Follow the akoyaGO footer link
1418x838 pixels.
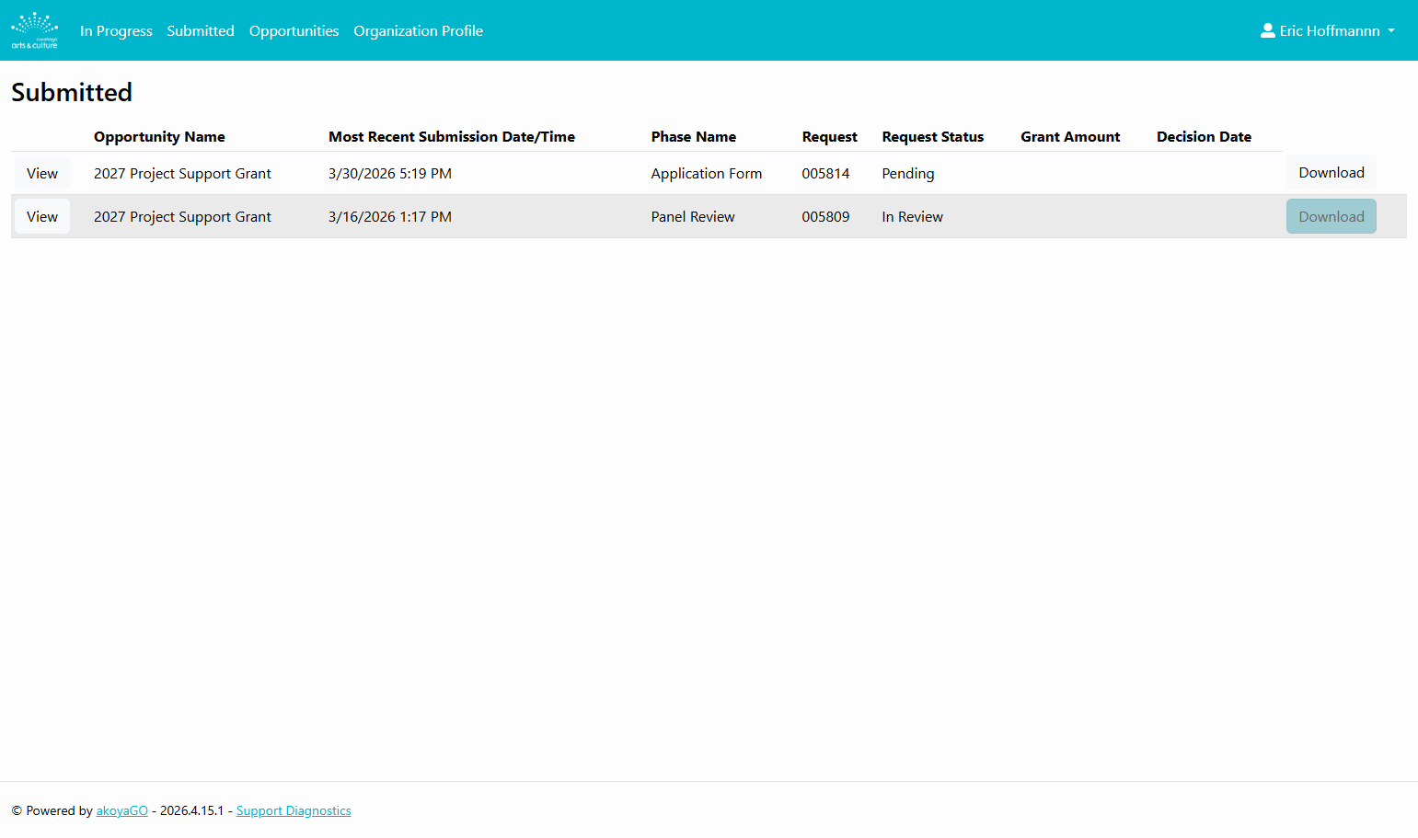click(x=122, y=810)
